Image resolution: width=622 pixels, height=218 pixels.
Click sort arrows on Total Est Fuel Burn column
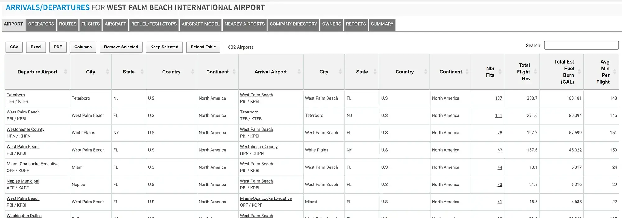(579, 72)
